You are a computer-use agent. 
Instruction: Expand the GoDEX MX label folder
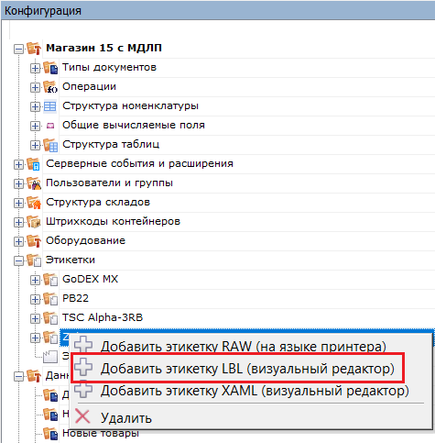[35, 280]
